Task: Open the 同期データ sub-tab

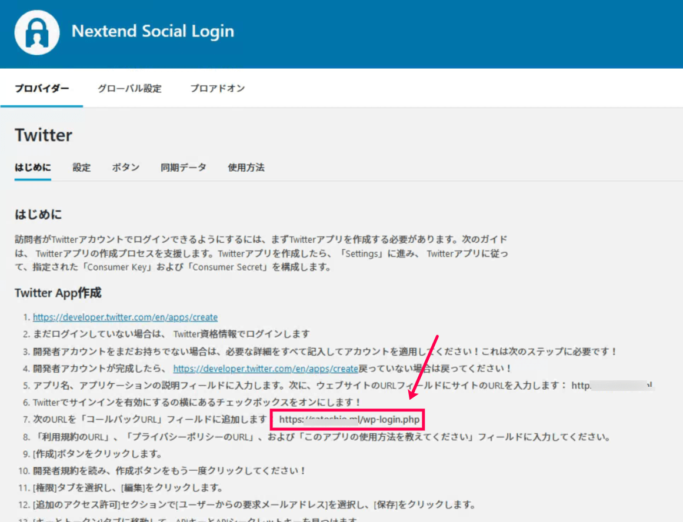Action: (184, 168)
